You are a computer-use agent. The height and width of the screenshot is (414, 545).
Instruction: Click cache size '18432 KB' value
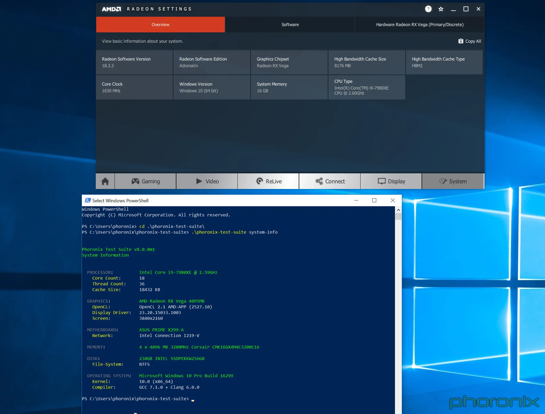coord(149,290)
